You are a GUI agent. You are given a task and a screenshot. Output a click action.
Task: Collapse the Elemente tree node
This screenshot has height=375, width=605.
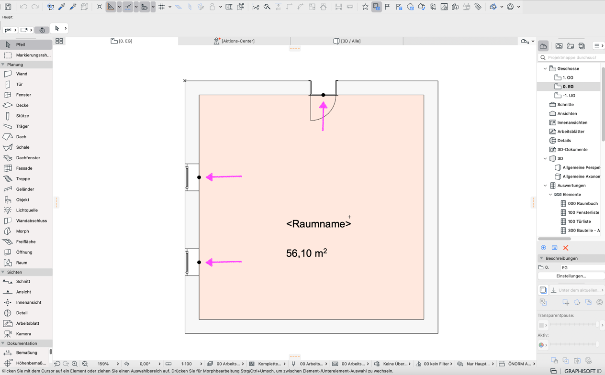tap(550, 195)
